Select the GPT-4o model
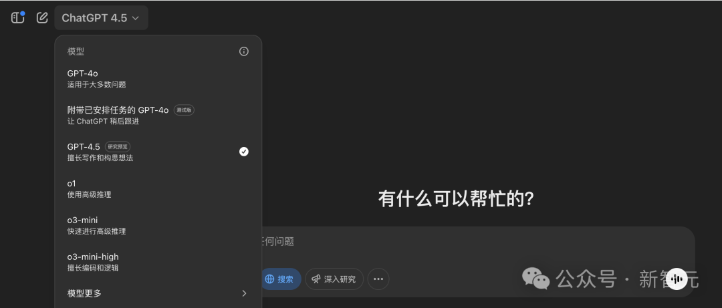The height and width of the screenshot is (308, 722). (x=158, y=79)
